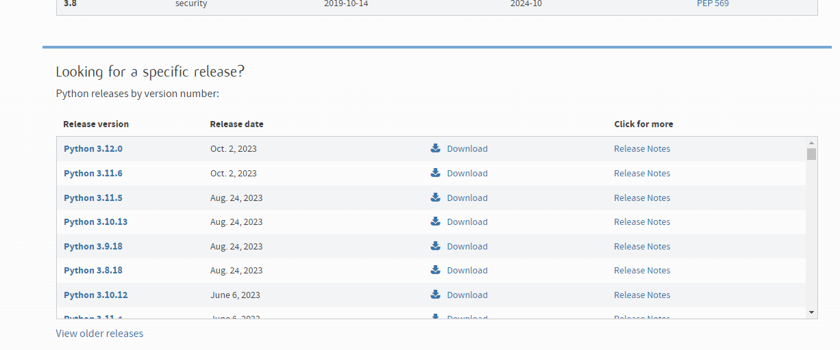The width and height of the screenshot is (840, 350).
Task: Click download icon for Python 3.10.13
Action: (435, 221)
